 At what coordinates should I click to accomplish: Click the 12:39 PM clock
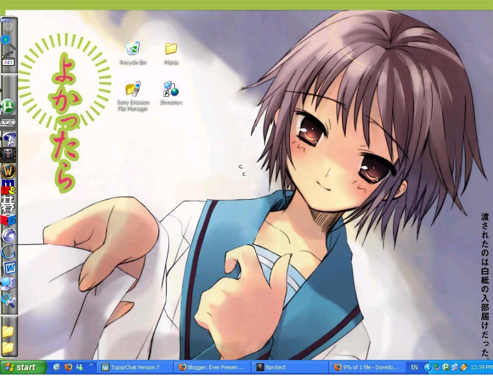pos(482,367)
